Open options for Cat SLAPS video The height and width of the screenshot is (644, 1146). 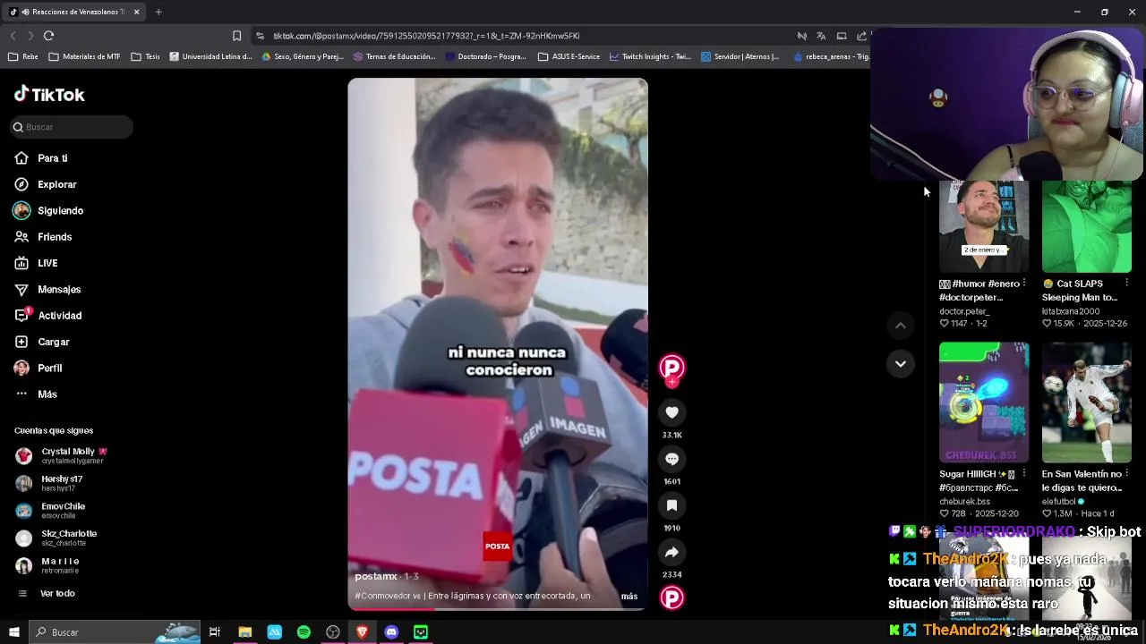pyautogui.click(x=1126, y=284)
